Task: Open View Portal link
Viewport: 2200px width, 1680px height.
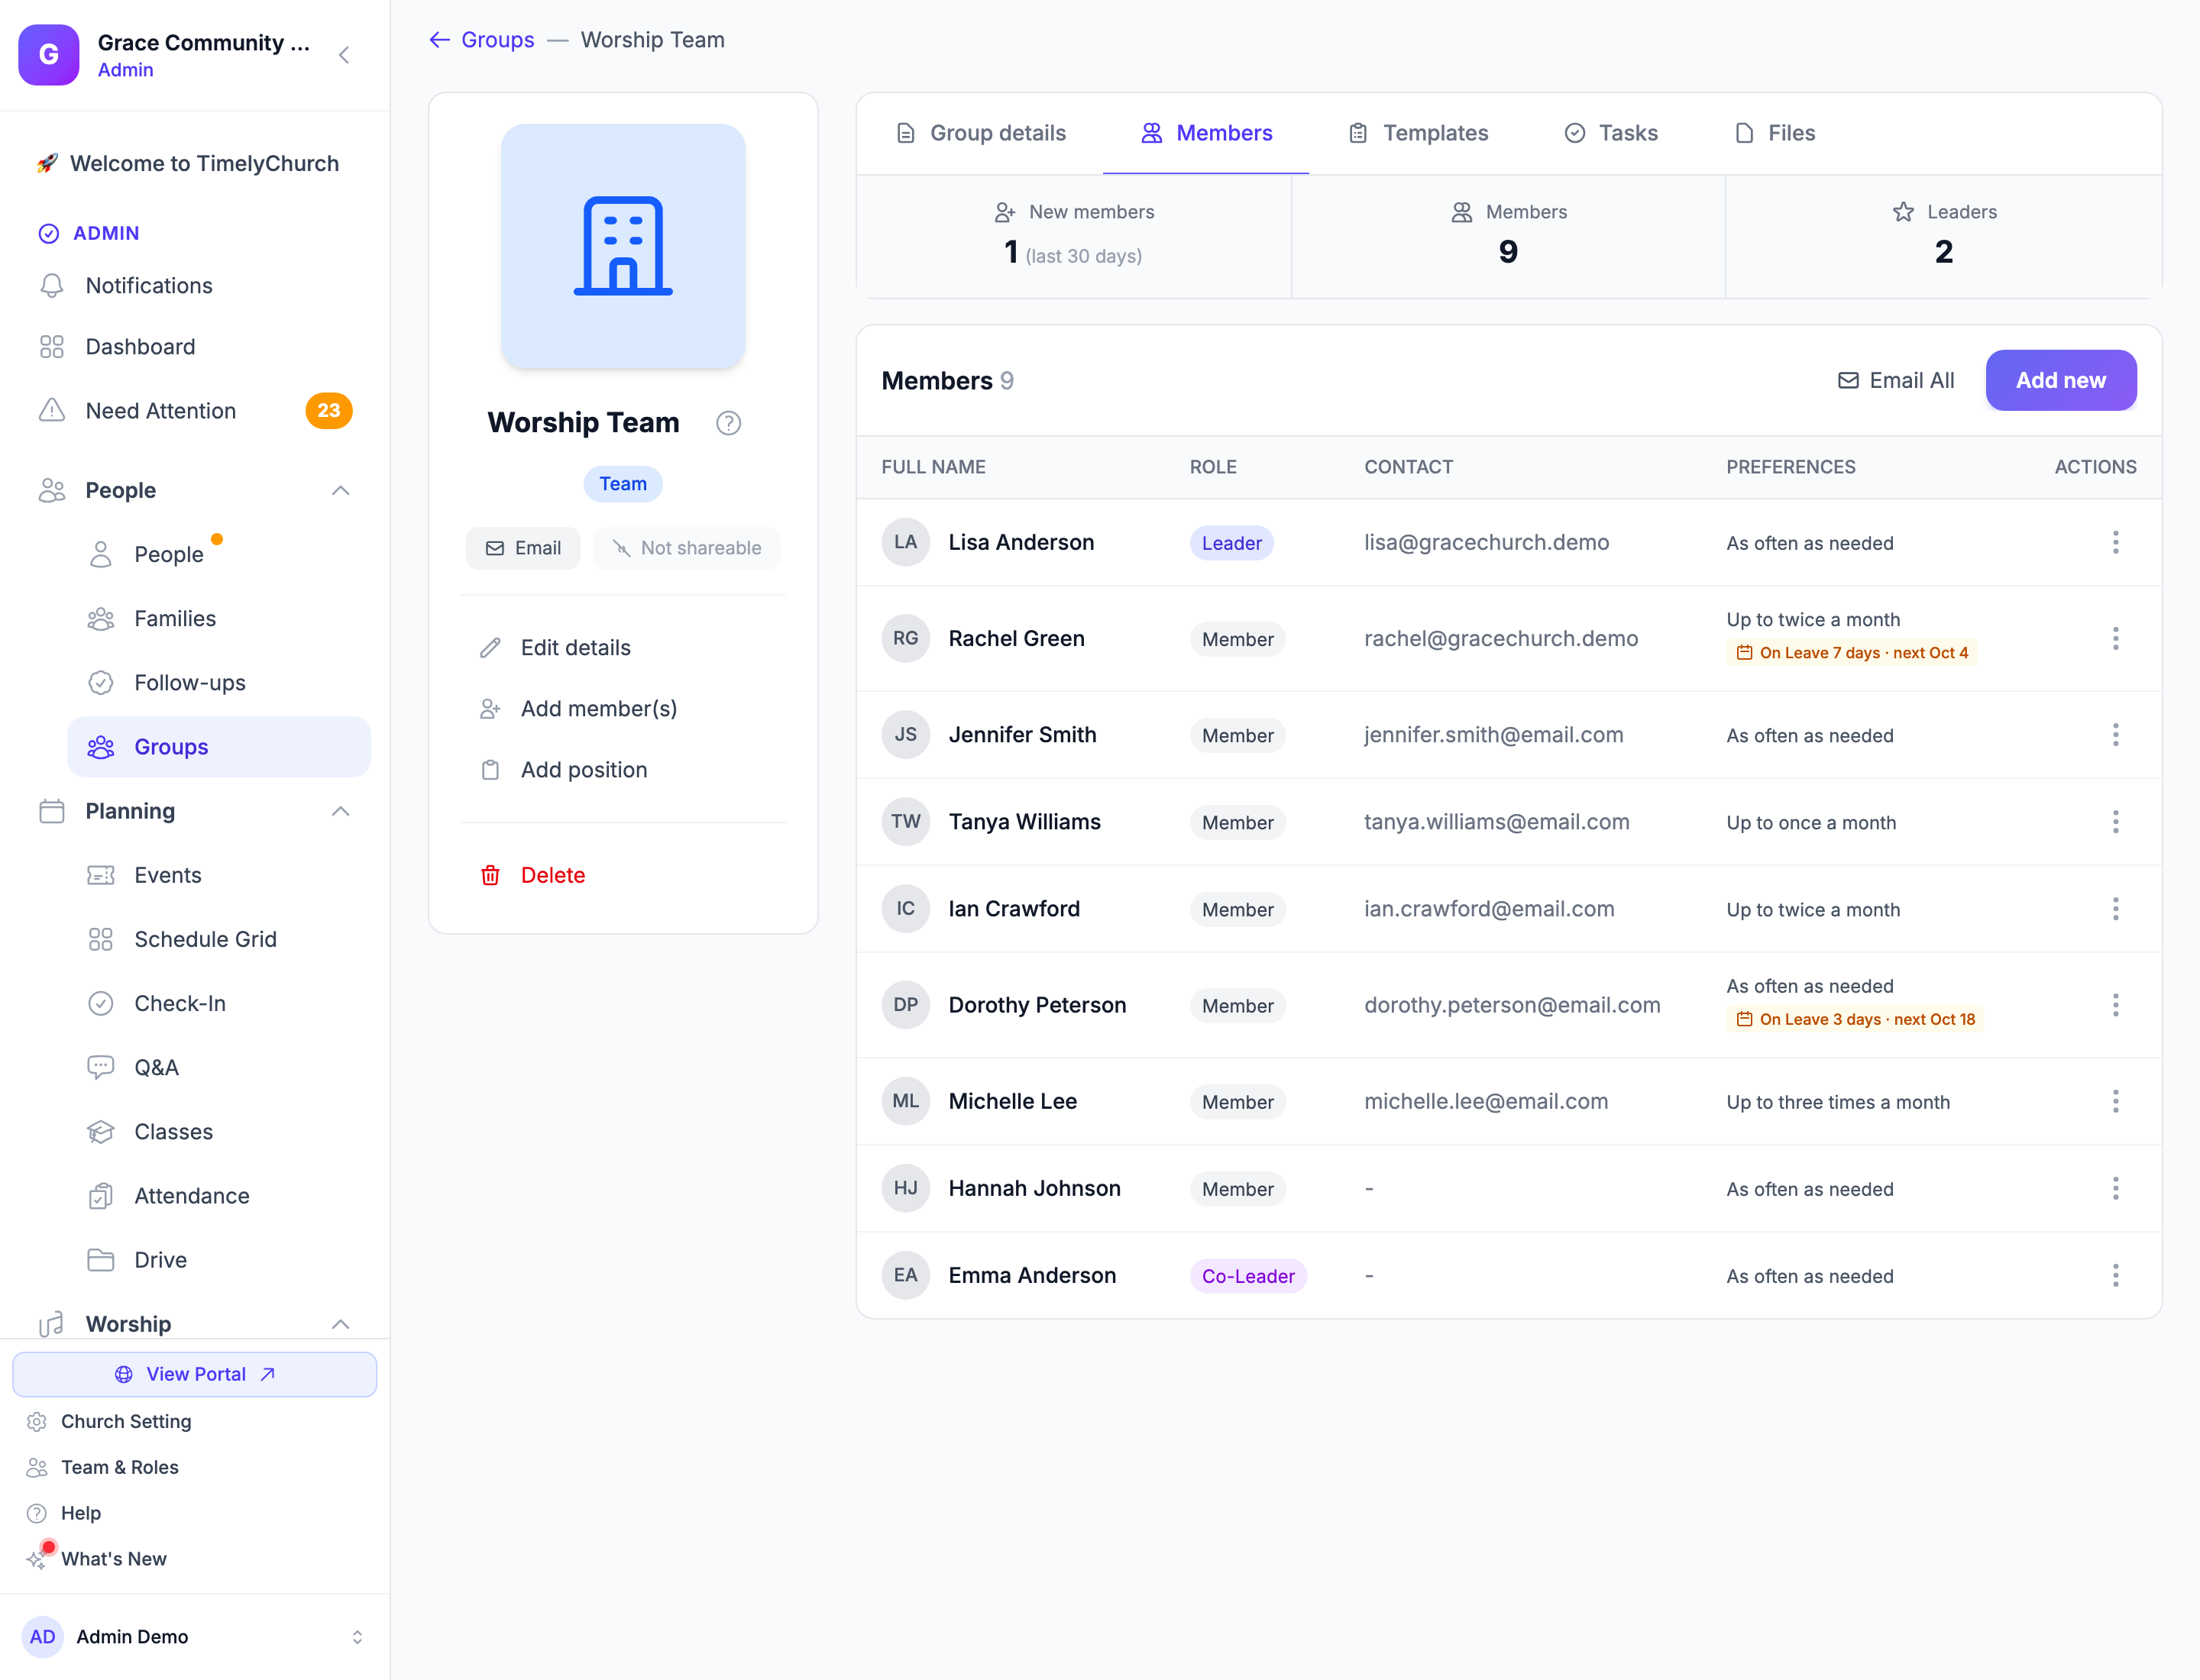Action: 194,1374
